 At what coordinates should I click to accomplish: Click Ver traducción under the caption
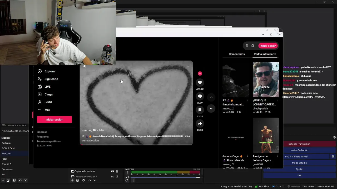[x=90, y=141]
